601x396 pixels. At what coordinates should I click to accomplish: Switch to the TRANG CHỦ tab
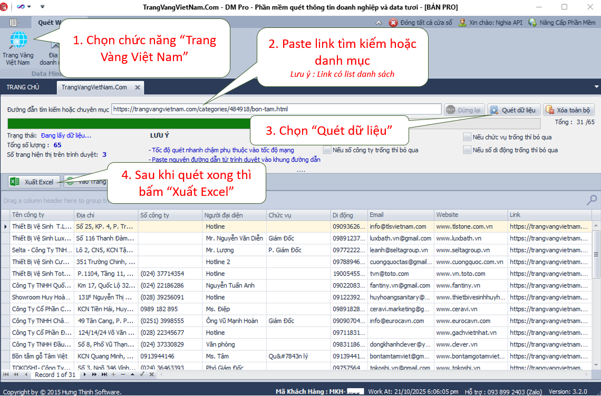(x=23, y=87)
